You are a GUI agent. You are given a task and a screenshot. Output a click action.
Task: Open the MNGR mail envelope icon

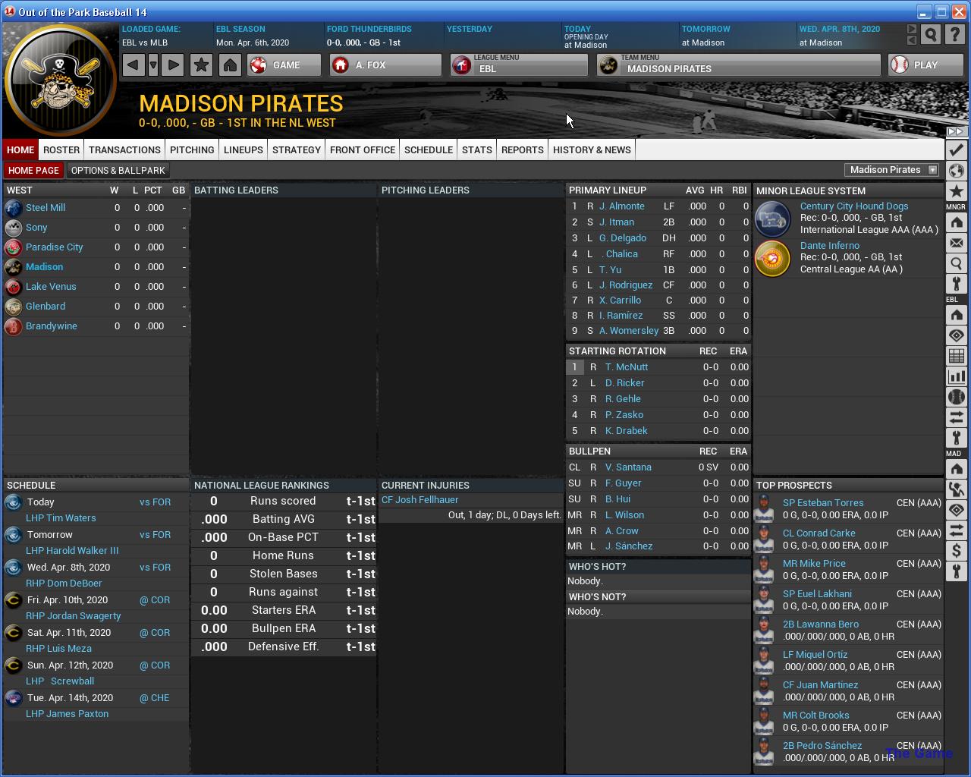pyautogui.click(x=956, y=243)
